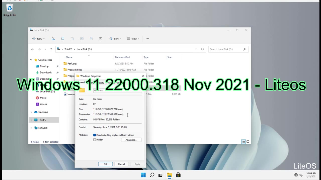Select Videos in the navigation pane
The image size is (321, 180).
(43, 104)
